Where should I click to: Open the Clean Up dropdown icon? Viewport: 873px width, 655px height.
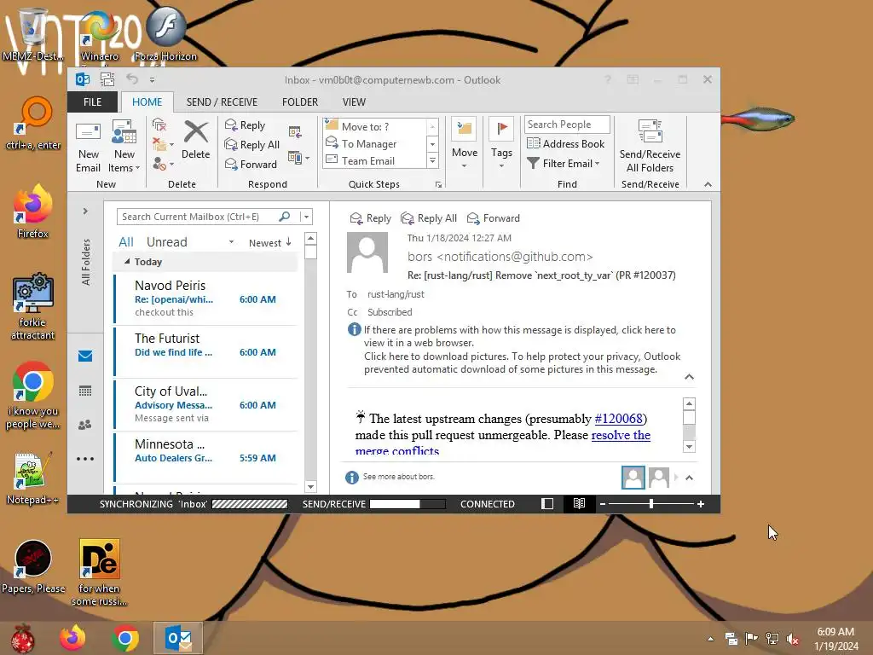click(x=163, y=145)
